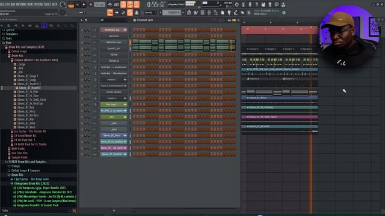Mute the Perc loop 1 channel

click(82, 104)
